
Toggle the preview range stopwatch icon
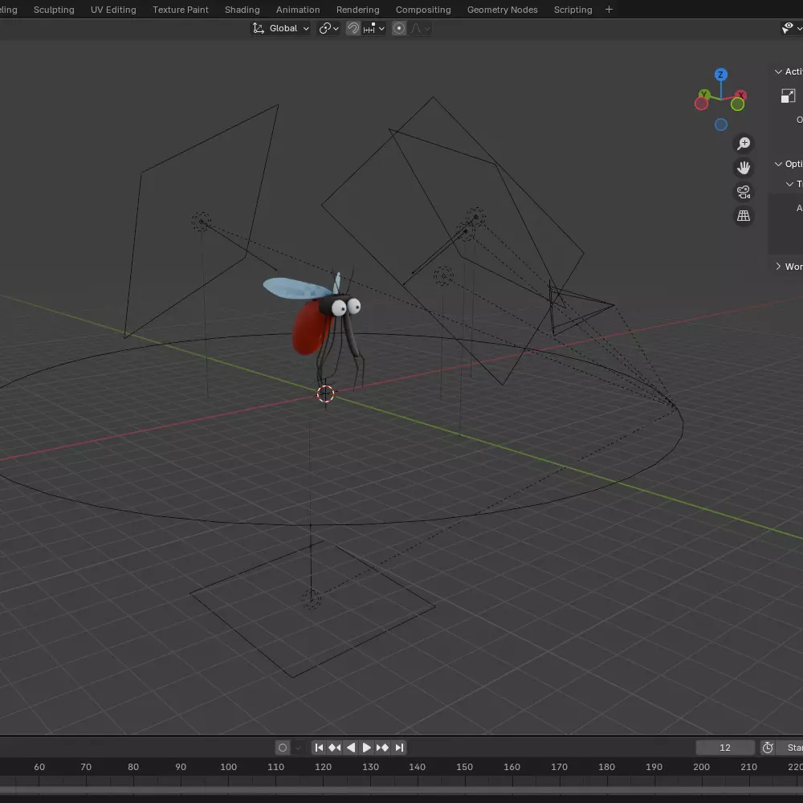pyautogui.click(x=767, y=748)
